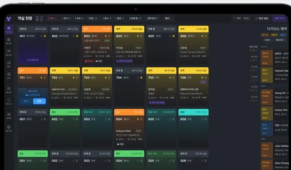The height and width of the screenshot is (170, 291).
Task: Open room 604 Suhyun Park guest name
Action: pos(123,131)
